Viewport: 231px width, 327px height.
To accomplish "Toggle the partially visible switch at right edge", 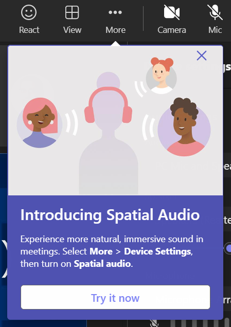I will click(x=228, y=248).
